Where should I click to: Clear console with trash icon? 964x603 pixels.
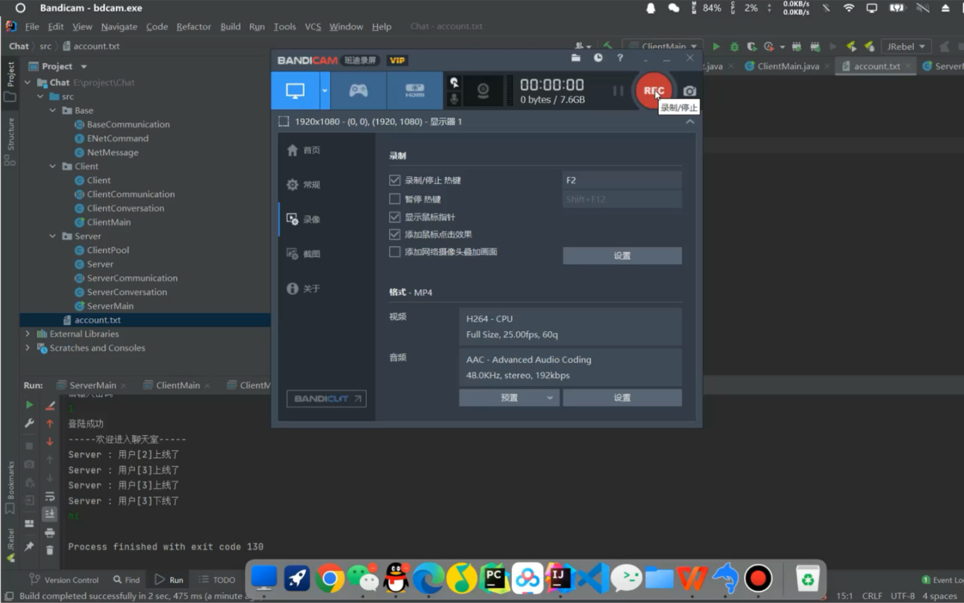(50, 550)
